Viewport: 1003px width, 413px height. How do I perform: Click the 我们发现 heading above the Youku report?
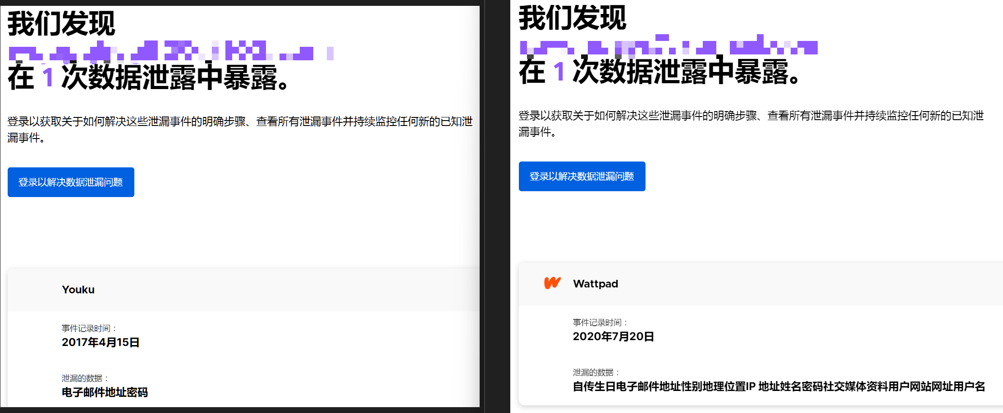(61, 23)
